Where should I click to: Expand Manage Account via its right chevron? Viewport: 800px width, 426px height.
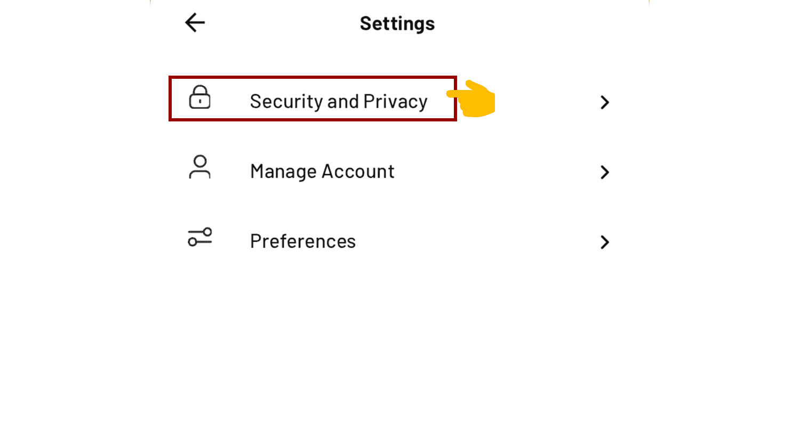click(x=604, y=172)
